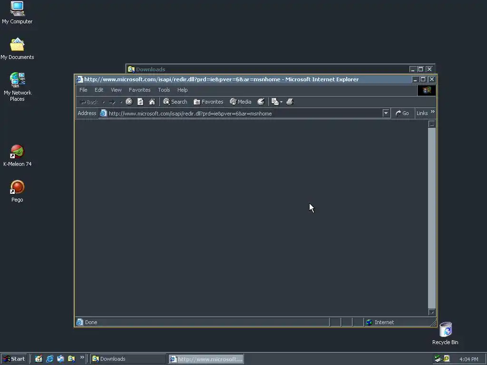The height and width of the screenshot is (365, 487).
Task: Click the Print icon in toolbar
Action: tap(290, 102)
